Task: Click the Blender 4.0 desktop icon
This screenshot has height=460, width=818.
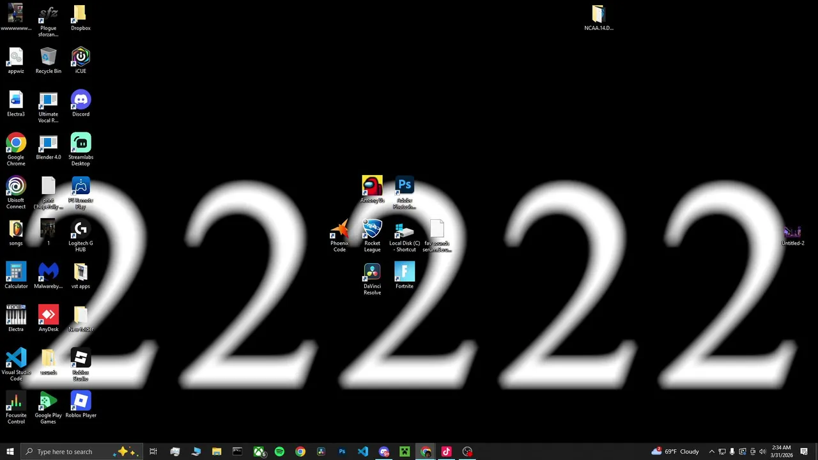Action: tap(49, 146)
